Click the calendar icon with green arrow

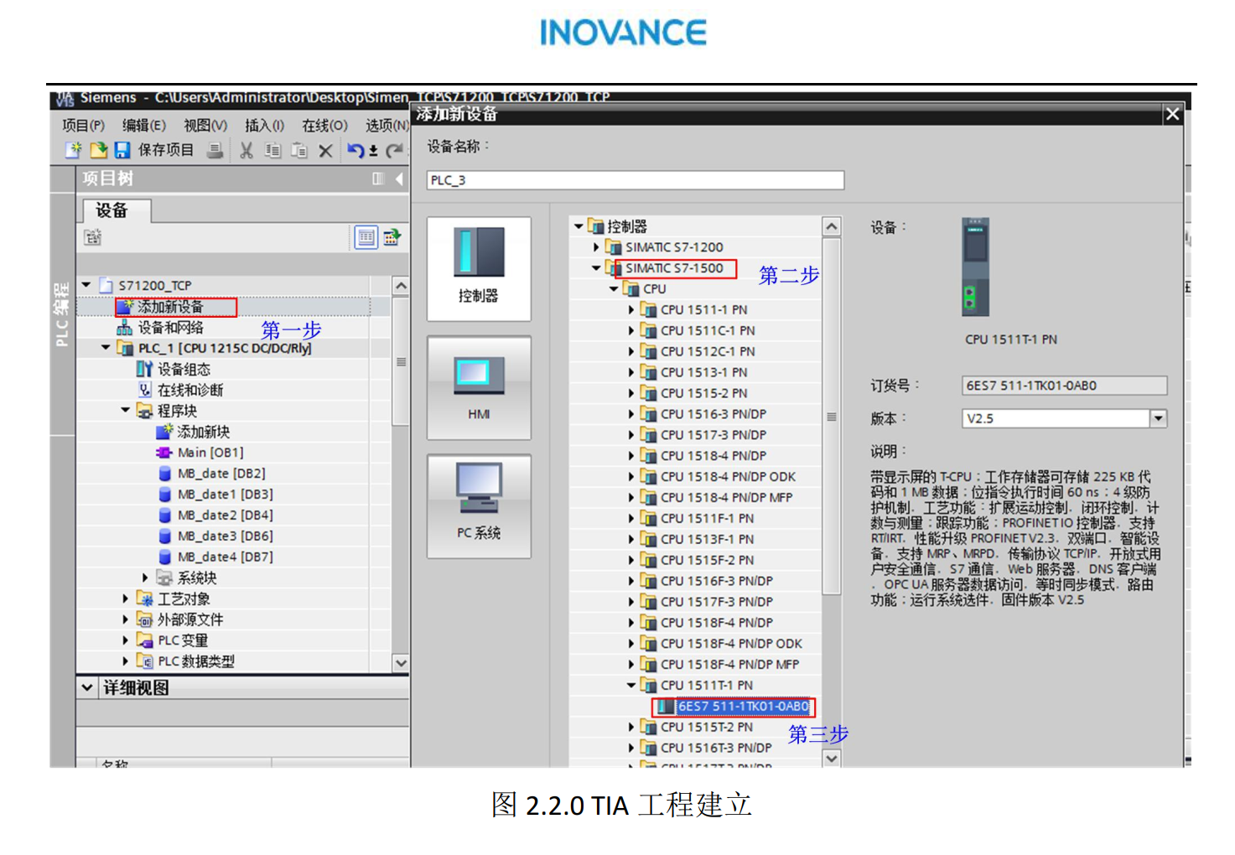click(392, 237)
